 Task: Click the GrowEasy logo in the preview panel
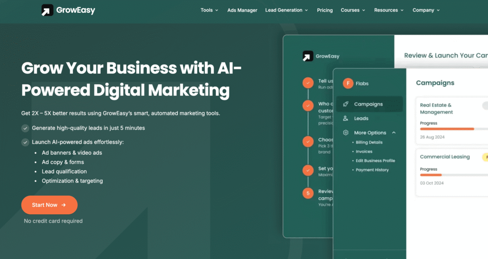[x=308, y=56]
